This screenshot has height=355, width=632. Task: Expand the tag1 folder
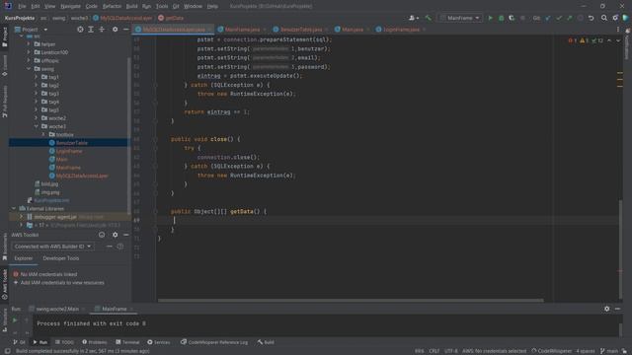[x=36, y=77]
